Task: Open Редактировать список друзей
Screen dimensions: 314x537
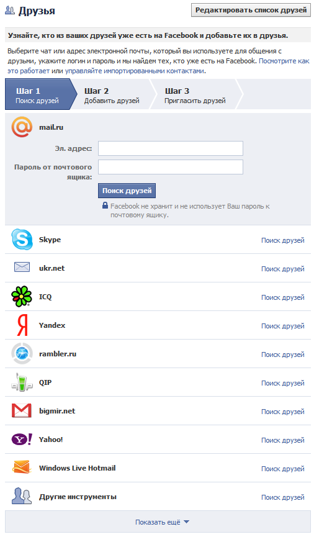Action: [251, 11]
